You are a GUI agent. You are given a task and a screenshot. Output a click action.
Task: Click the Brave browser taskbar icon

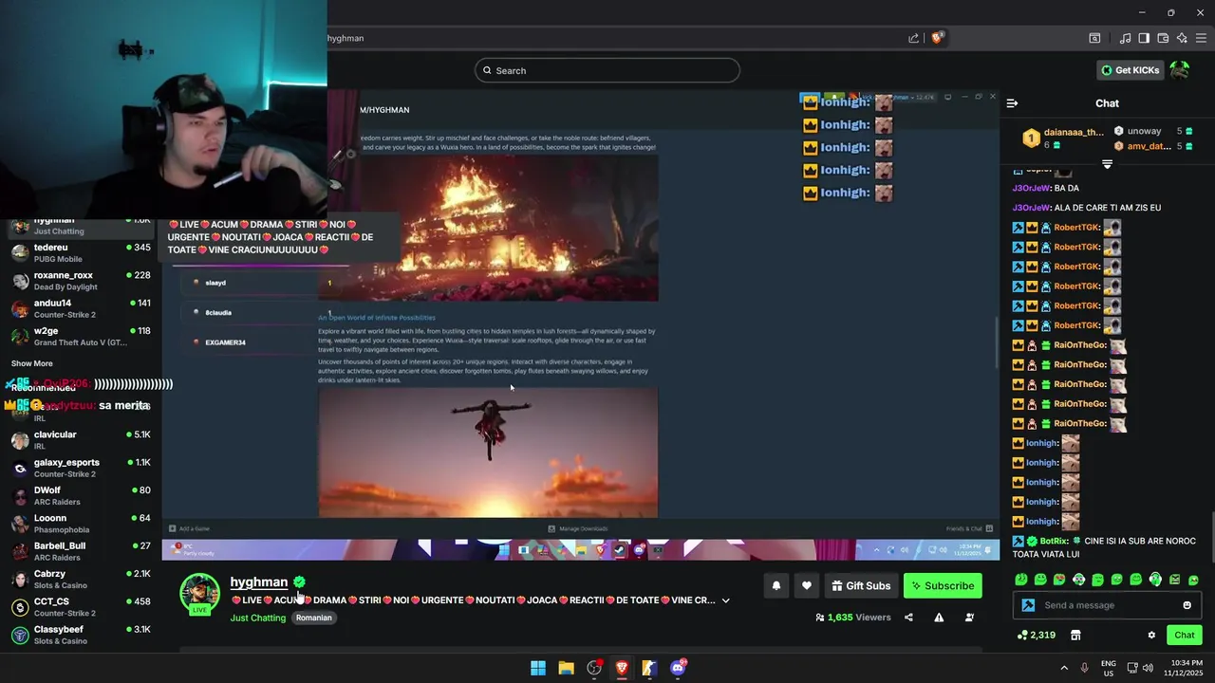tap(622, 668)
